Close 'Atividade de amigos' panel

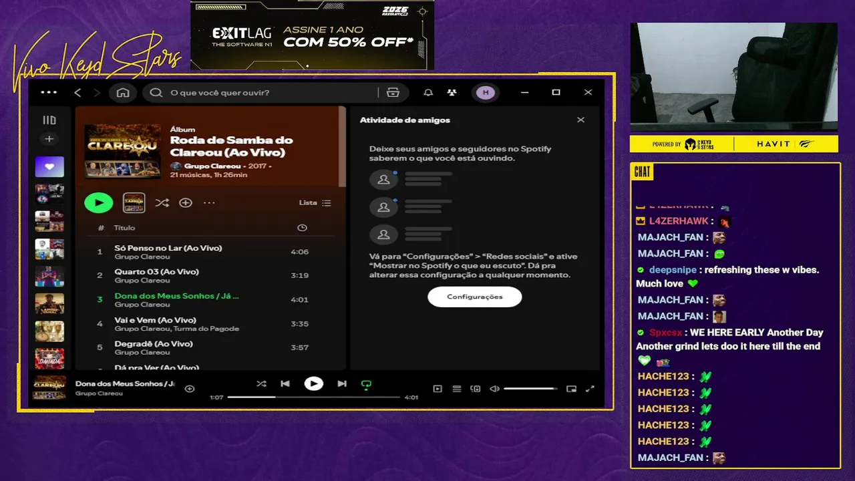[x=580, y=120]
